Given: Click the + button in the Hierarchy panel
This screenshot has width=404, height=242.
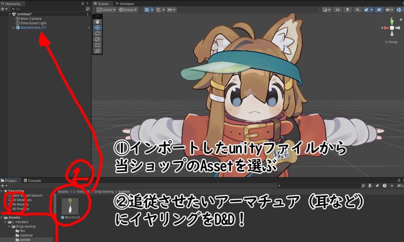Looking at the screenshot, I should (3, 8).
